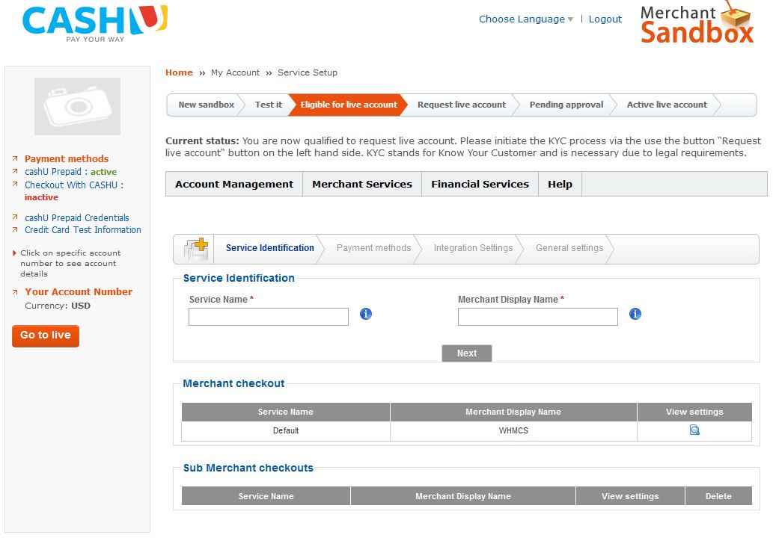Image resolution: width=776 pixels, height=538 pixels.
Task: Click arrow icon beside Your Account Number
Action: click(x=15, y=292)
